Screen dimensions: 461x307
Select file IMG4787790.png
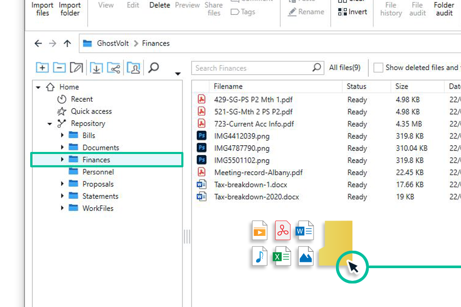tap(242, 148)
